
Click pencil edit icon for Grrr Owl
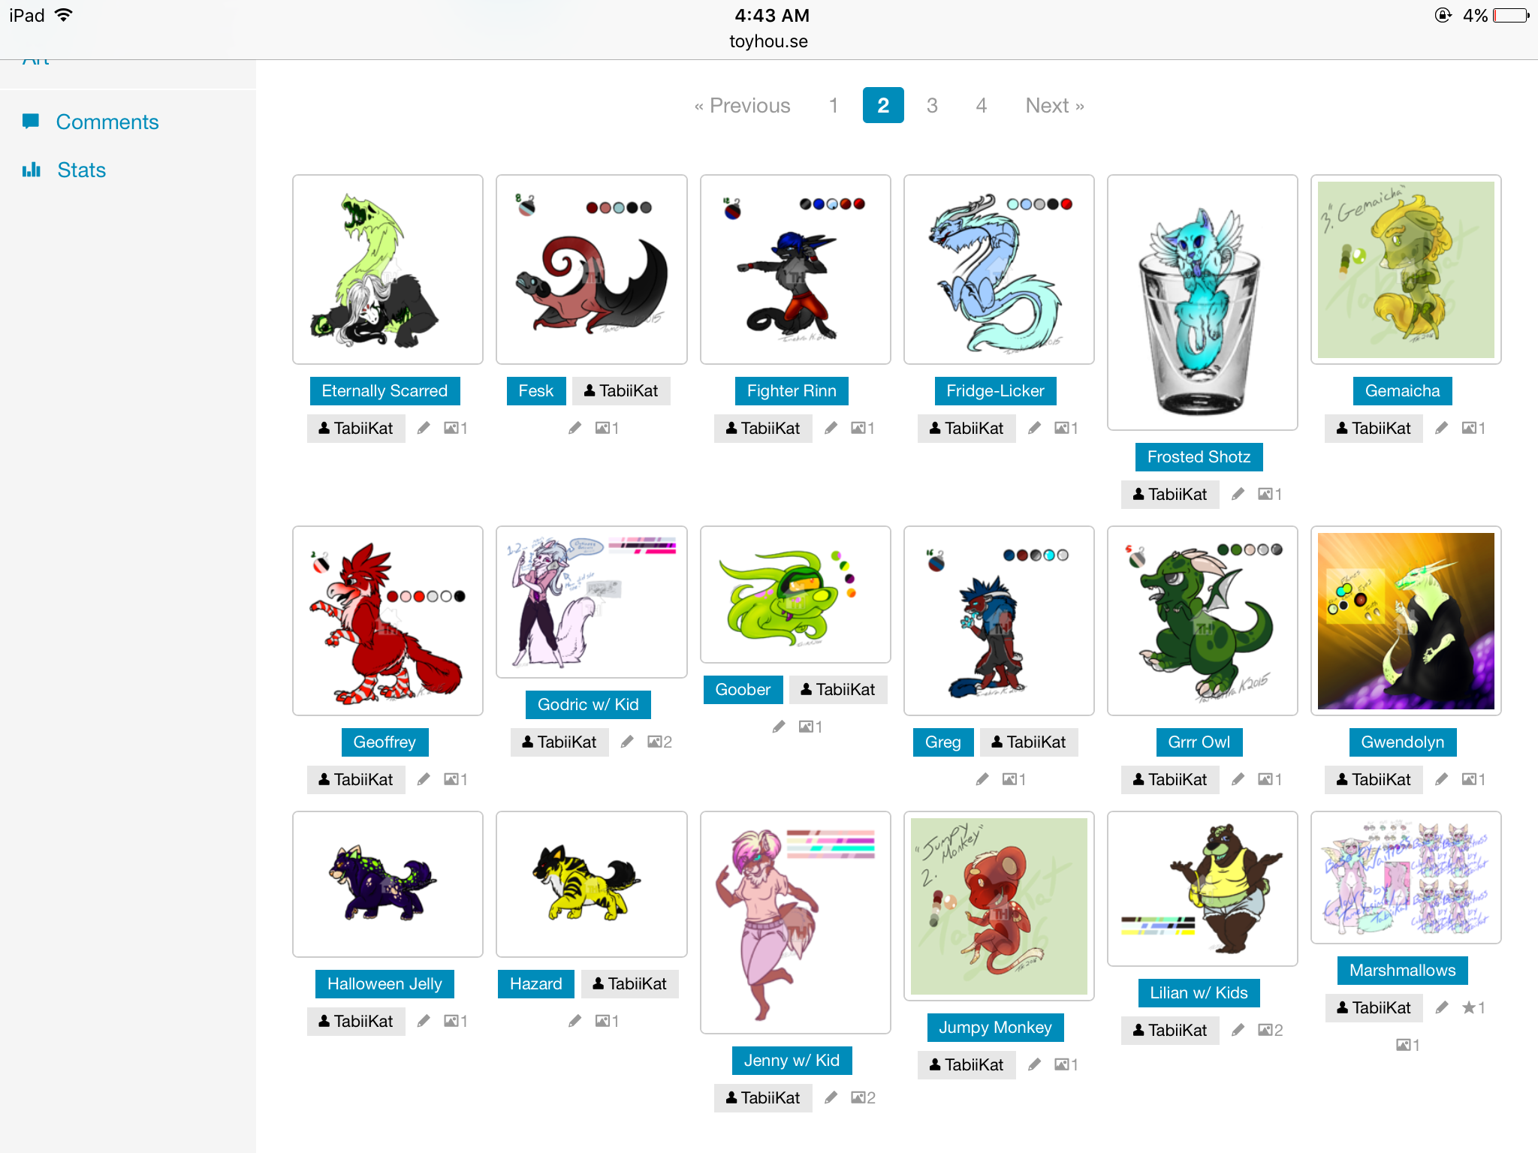tap(1238, 779)
